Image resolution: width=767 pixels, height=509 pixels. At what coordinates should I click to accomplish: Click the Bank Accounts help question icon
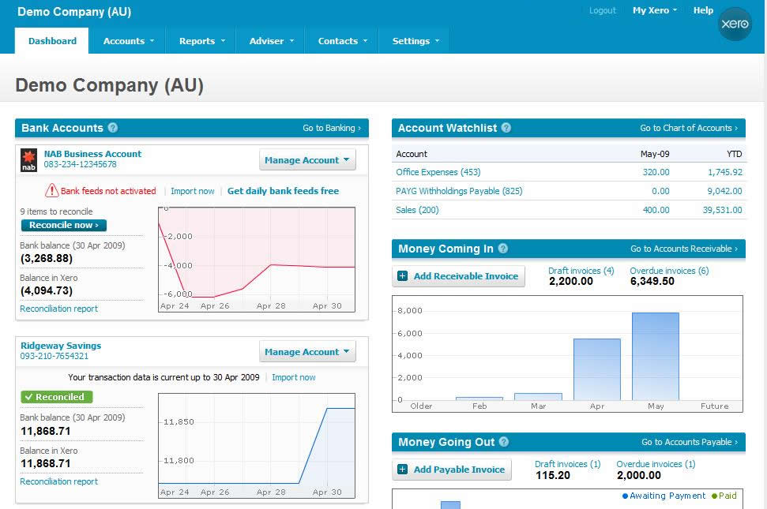(112, 128)
